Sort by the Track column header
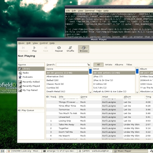This screenshot has width=153, height=153. click(x=54, y=97)
